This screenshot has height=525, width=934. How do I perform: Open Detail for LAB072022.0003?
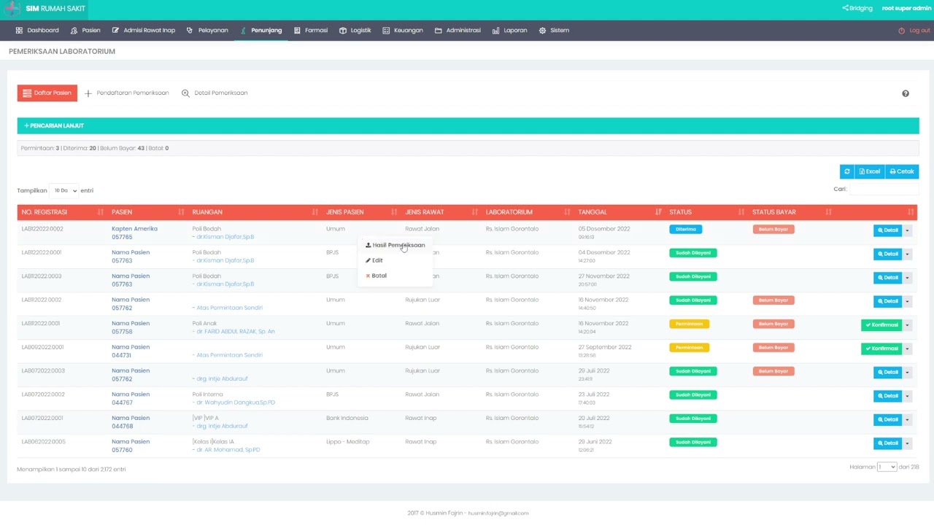coord(888,373)
